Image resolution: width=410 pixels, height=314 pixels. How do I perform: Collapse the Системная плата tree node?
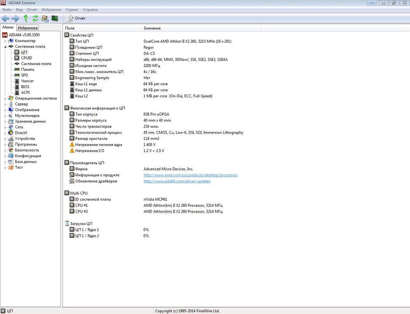[5, 47]
